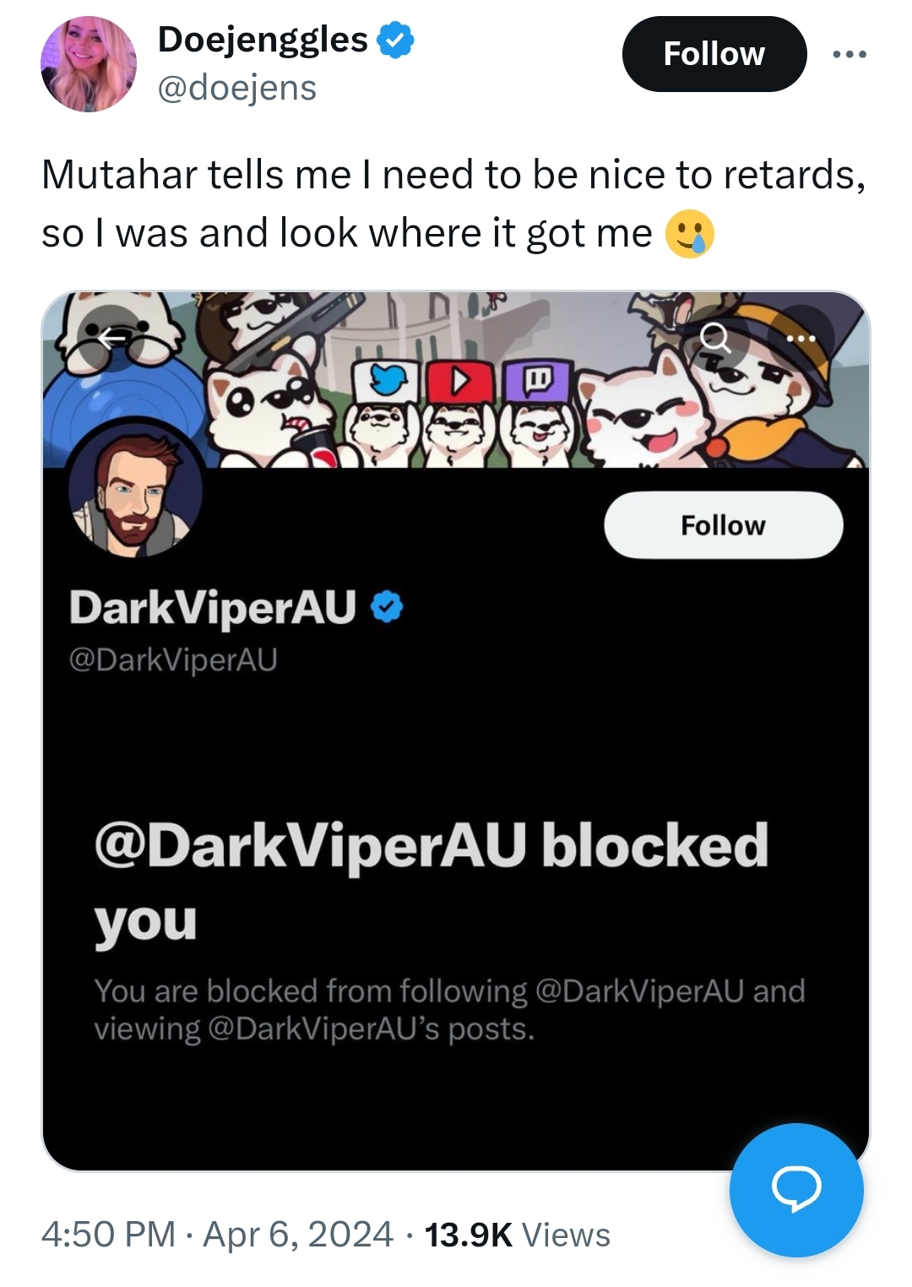
Task: Click Doejenggles verified badge
Action: pyautogui.click(x=394, y=41)
